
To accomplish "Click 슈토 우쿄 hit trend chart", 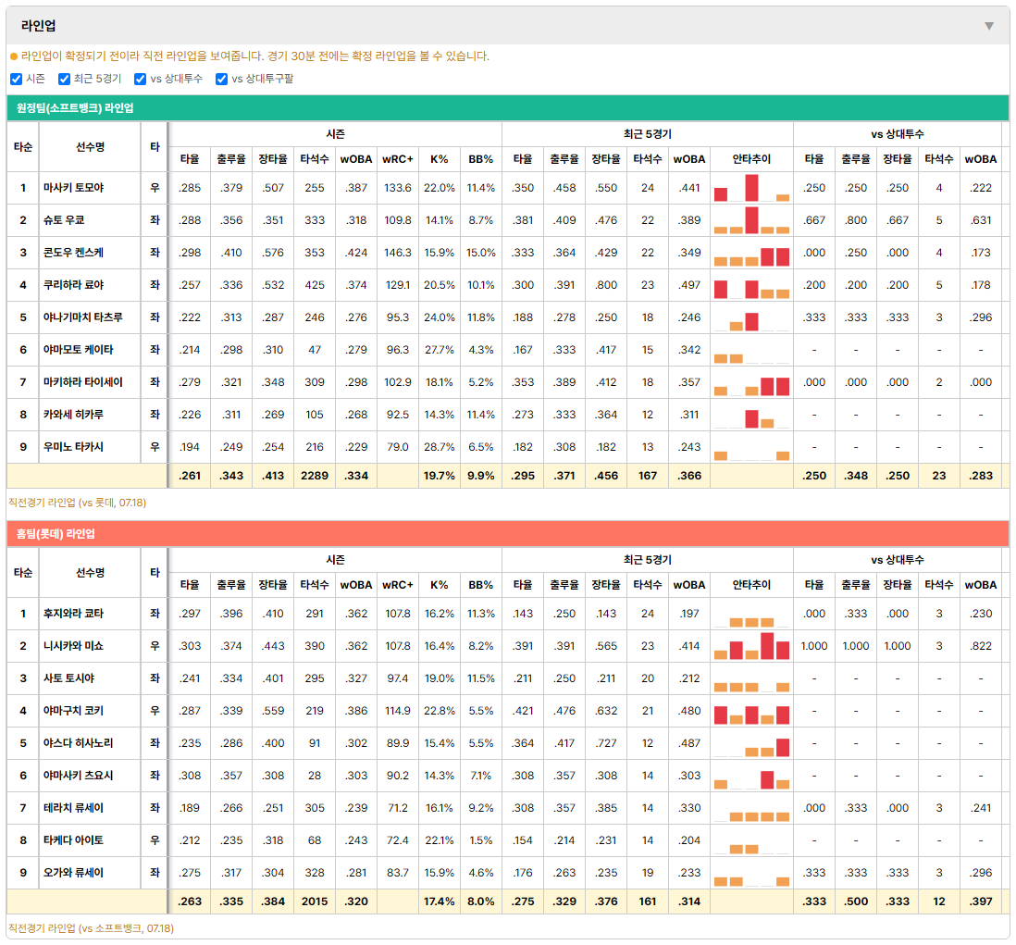I will pyautogui.click(x=751, y=220).
